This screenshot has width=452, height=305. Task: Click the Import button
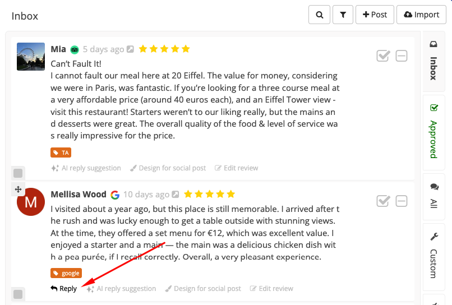(422, 15)
